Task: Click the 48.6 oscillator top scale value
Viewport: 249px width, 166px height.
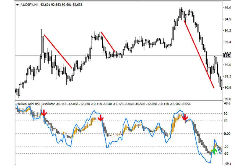Action: point(227,103)
